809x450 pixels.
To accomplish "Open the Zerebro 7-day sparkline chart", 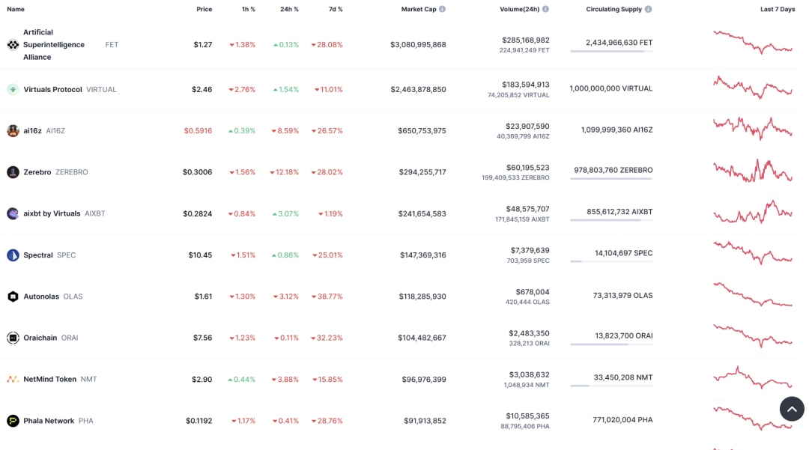I will pyautogui.click(x=753, y=171).
